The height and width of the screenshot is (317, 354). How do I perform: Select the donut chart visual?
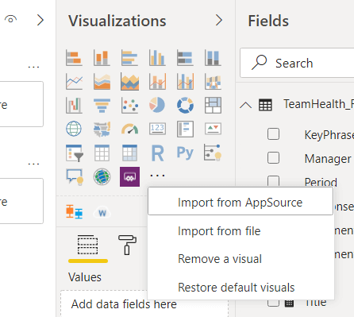tap(185, 105)
